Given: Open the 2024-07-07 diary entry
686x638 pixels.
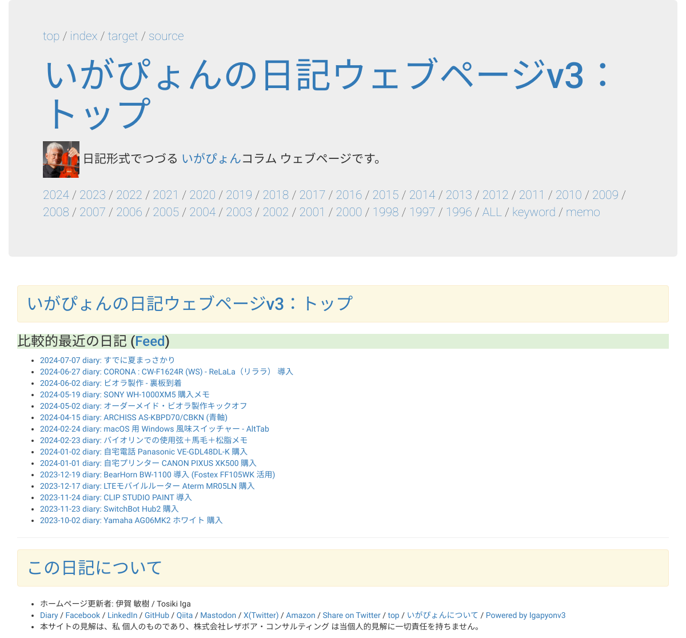Looking at the screenshot, I should click(107, 360).
